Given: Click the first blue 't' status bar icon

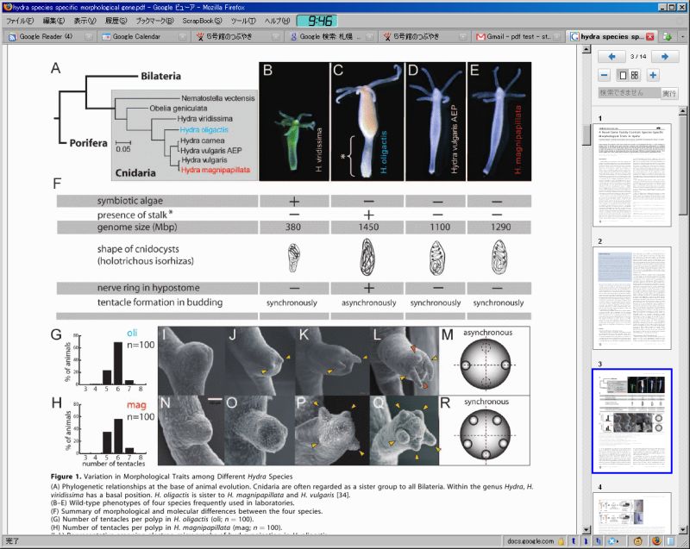Looking at the screenshot, I should coord(574,541).
